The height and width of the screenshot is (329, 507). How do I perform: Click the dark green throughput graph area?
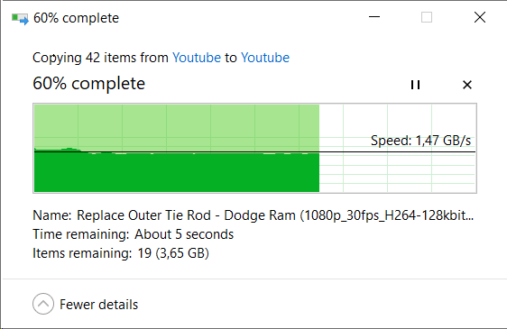pyautogui.click(x=177, y=173)
